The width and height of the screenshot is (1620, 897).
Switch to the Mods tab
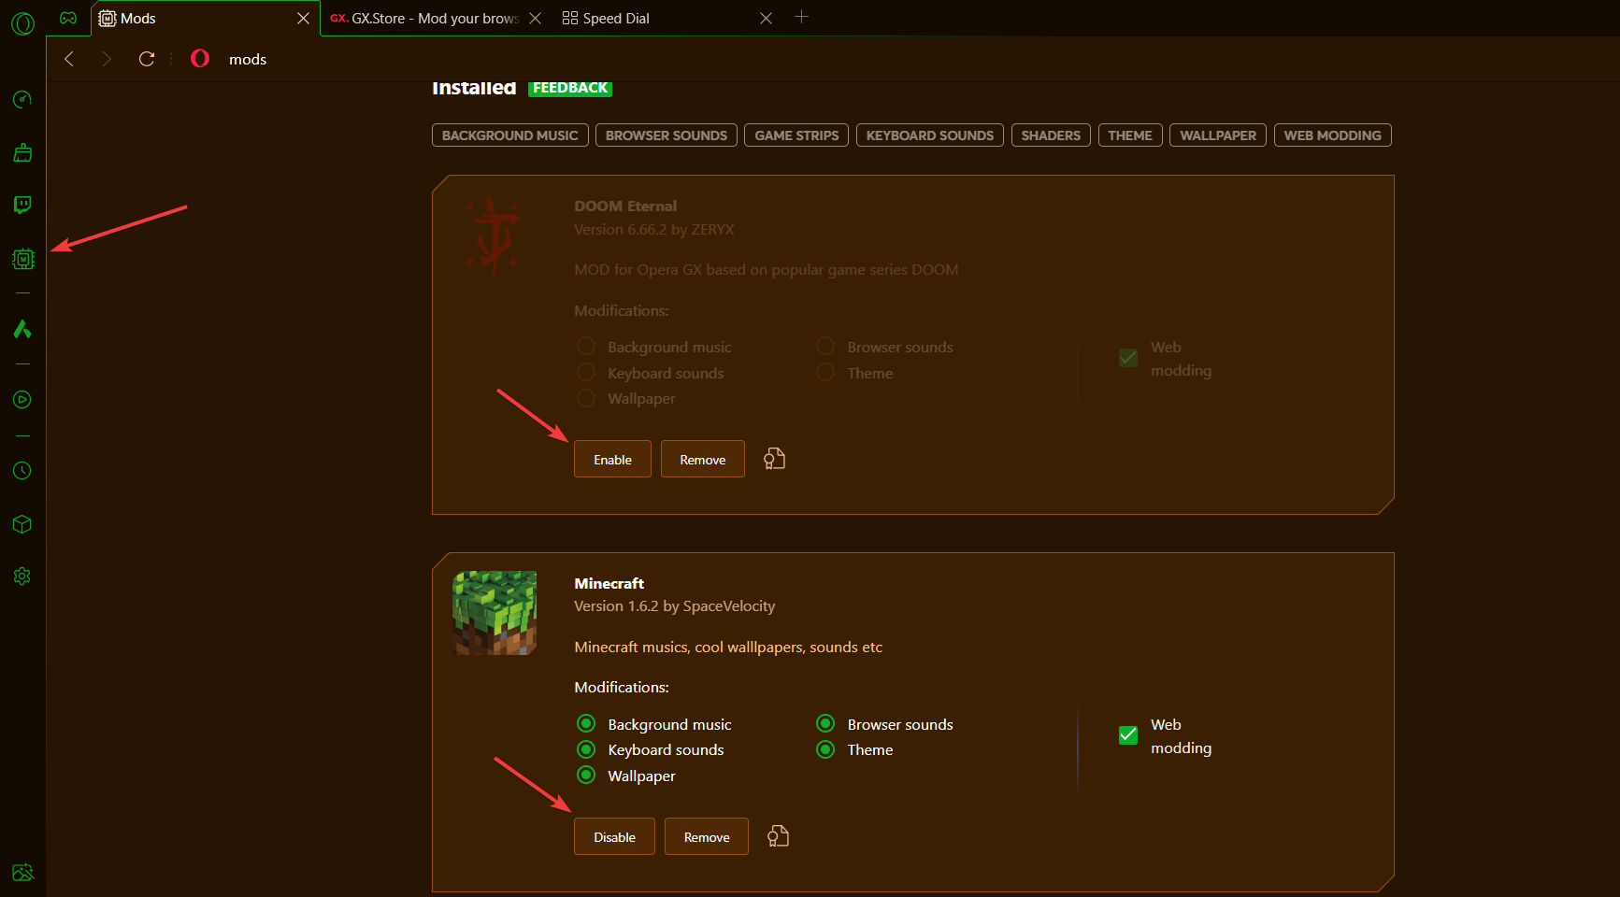click(x=206, y=18)
